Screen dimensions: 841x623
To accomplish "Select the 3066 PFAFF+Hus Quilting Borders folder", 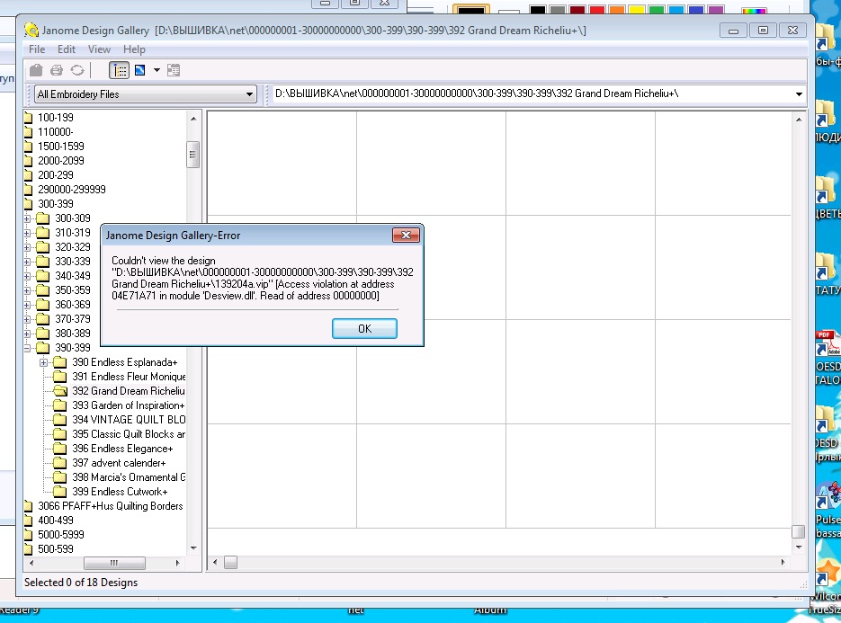I will point(110,506).
